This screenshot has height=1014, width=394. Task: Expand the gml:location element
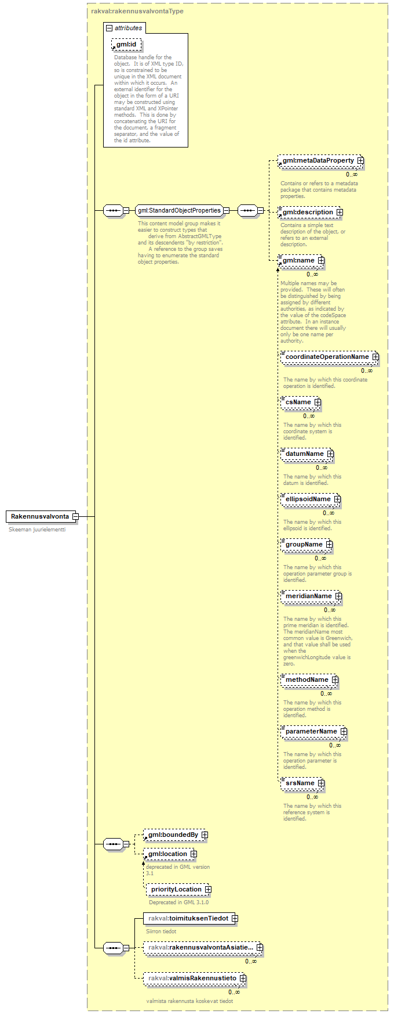(x=194, y=854)
